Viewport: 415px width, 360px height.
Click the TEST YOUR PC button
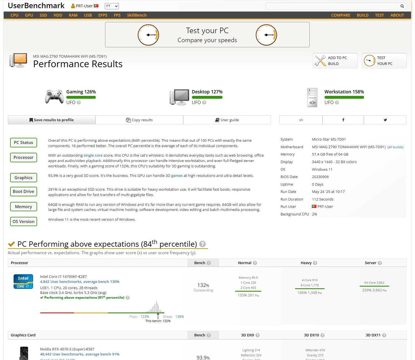384,61
